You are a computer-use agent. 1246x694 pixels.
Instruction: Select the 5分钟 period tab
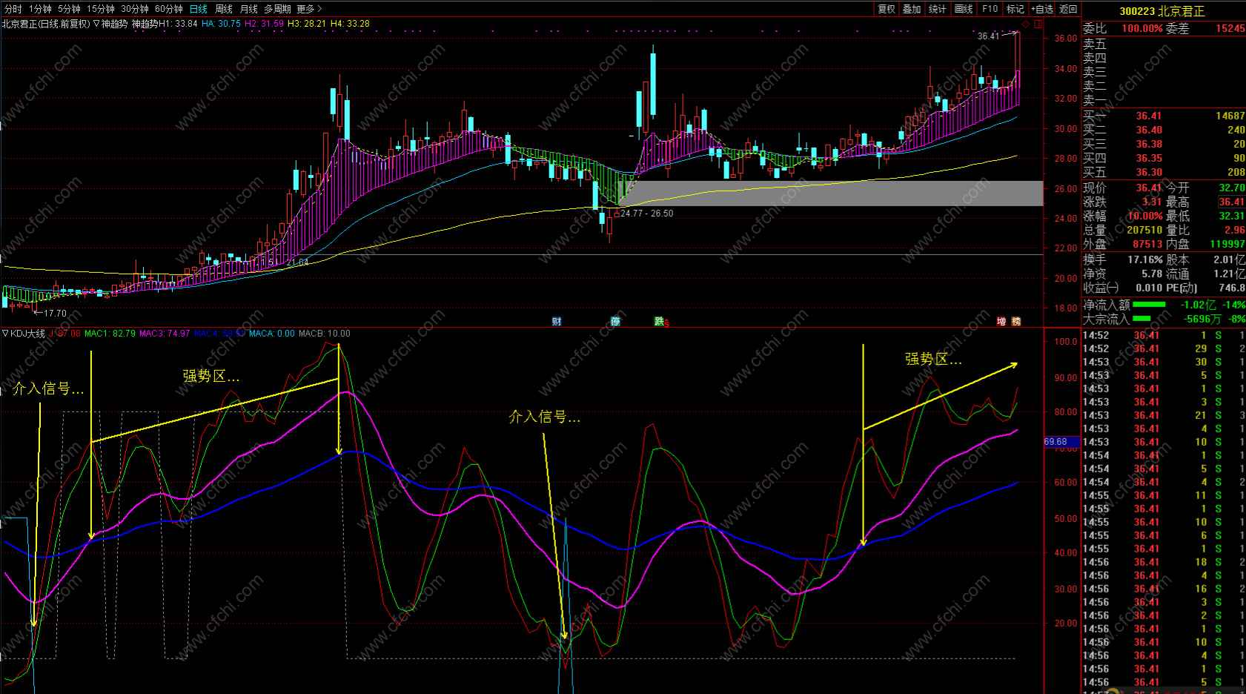[x=69, y=9]
